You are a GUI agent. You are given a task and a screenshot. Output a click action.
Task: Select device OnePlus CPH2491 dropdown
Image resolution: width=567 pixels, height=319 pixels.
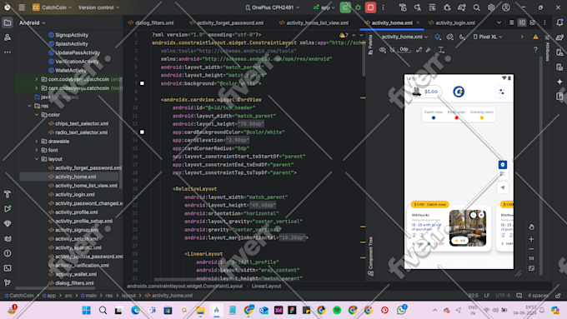click(x=273, y=7)
